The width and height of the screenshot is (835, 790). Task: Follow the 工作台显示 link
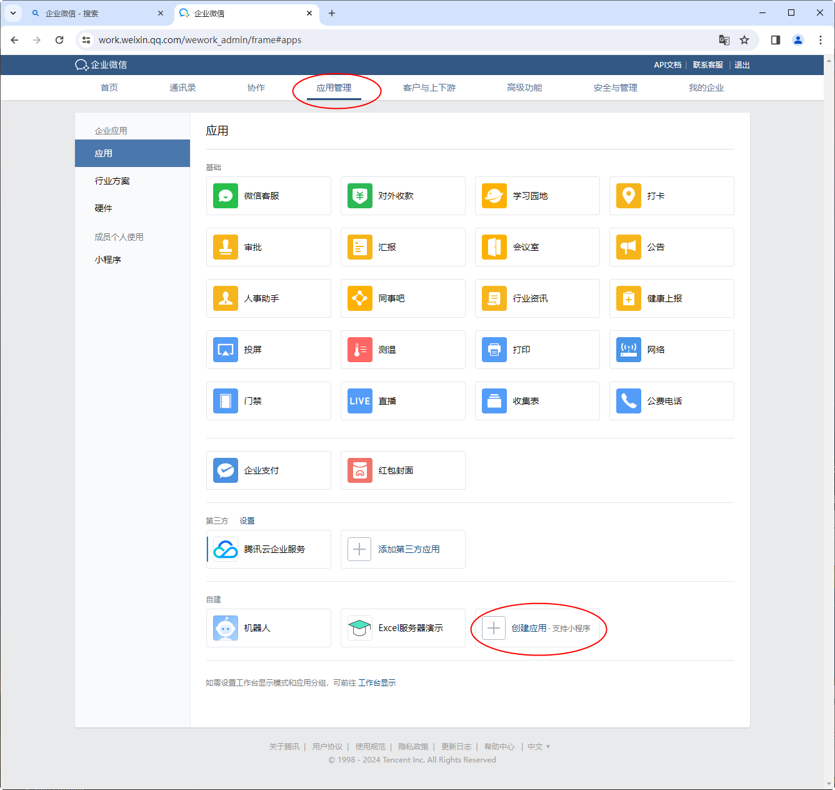point(377,682)
